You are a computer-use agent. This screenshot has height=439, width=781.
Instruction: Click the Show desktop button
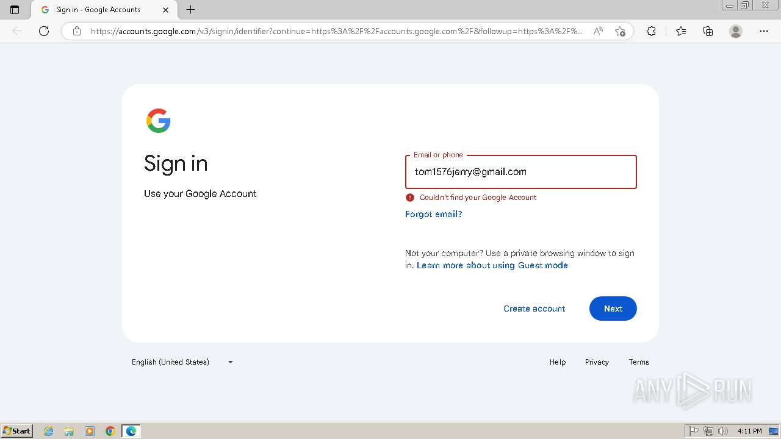774,431
